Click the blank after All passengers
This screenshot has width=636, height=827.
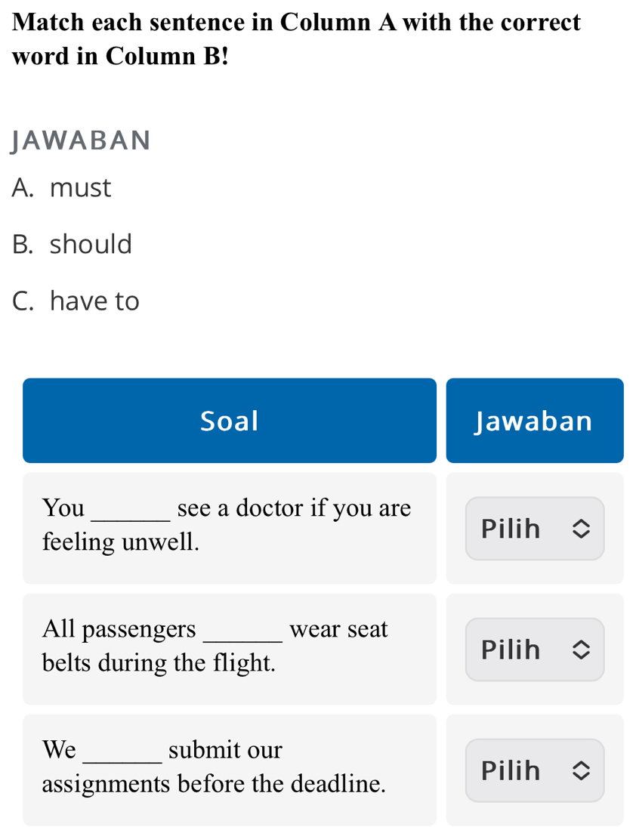[242, 633]
